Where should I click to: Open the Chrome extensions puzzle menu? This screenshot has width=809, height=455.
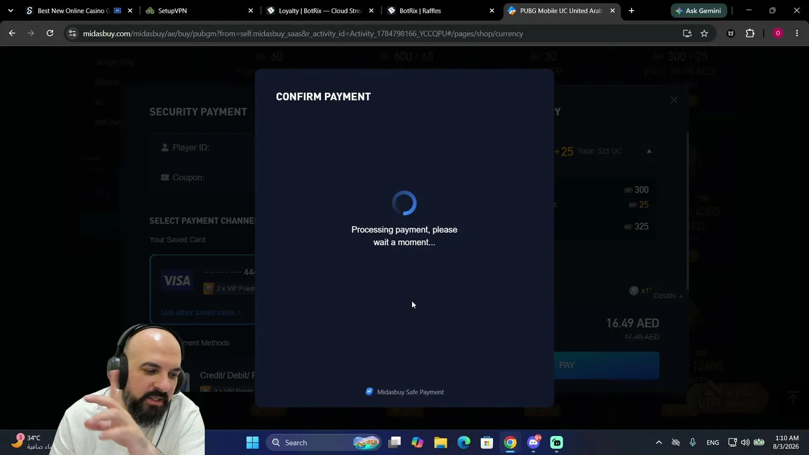click(750, 33)
